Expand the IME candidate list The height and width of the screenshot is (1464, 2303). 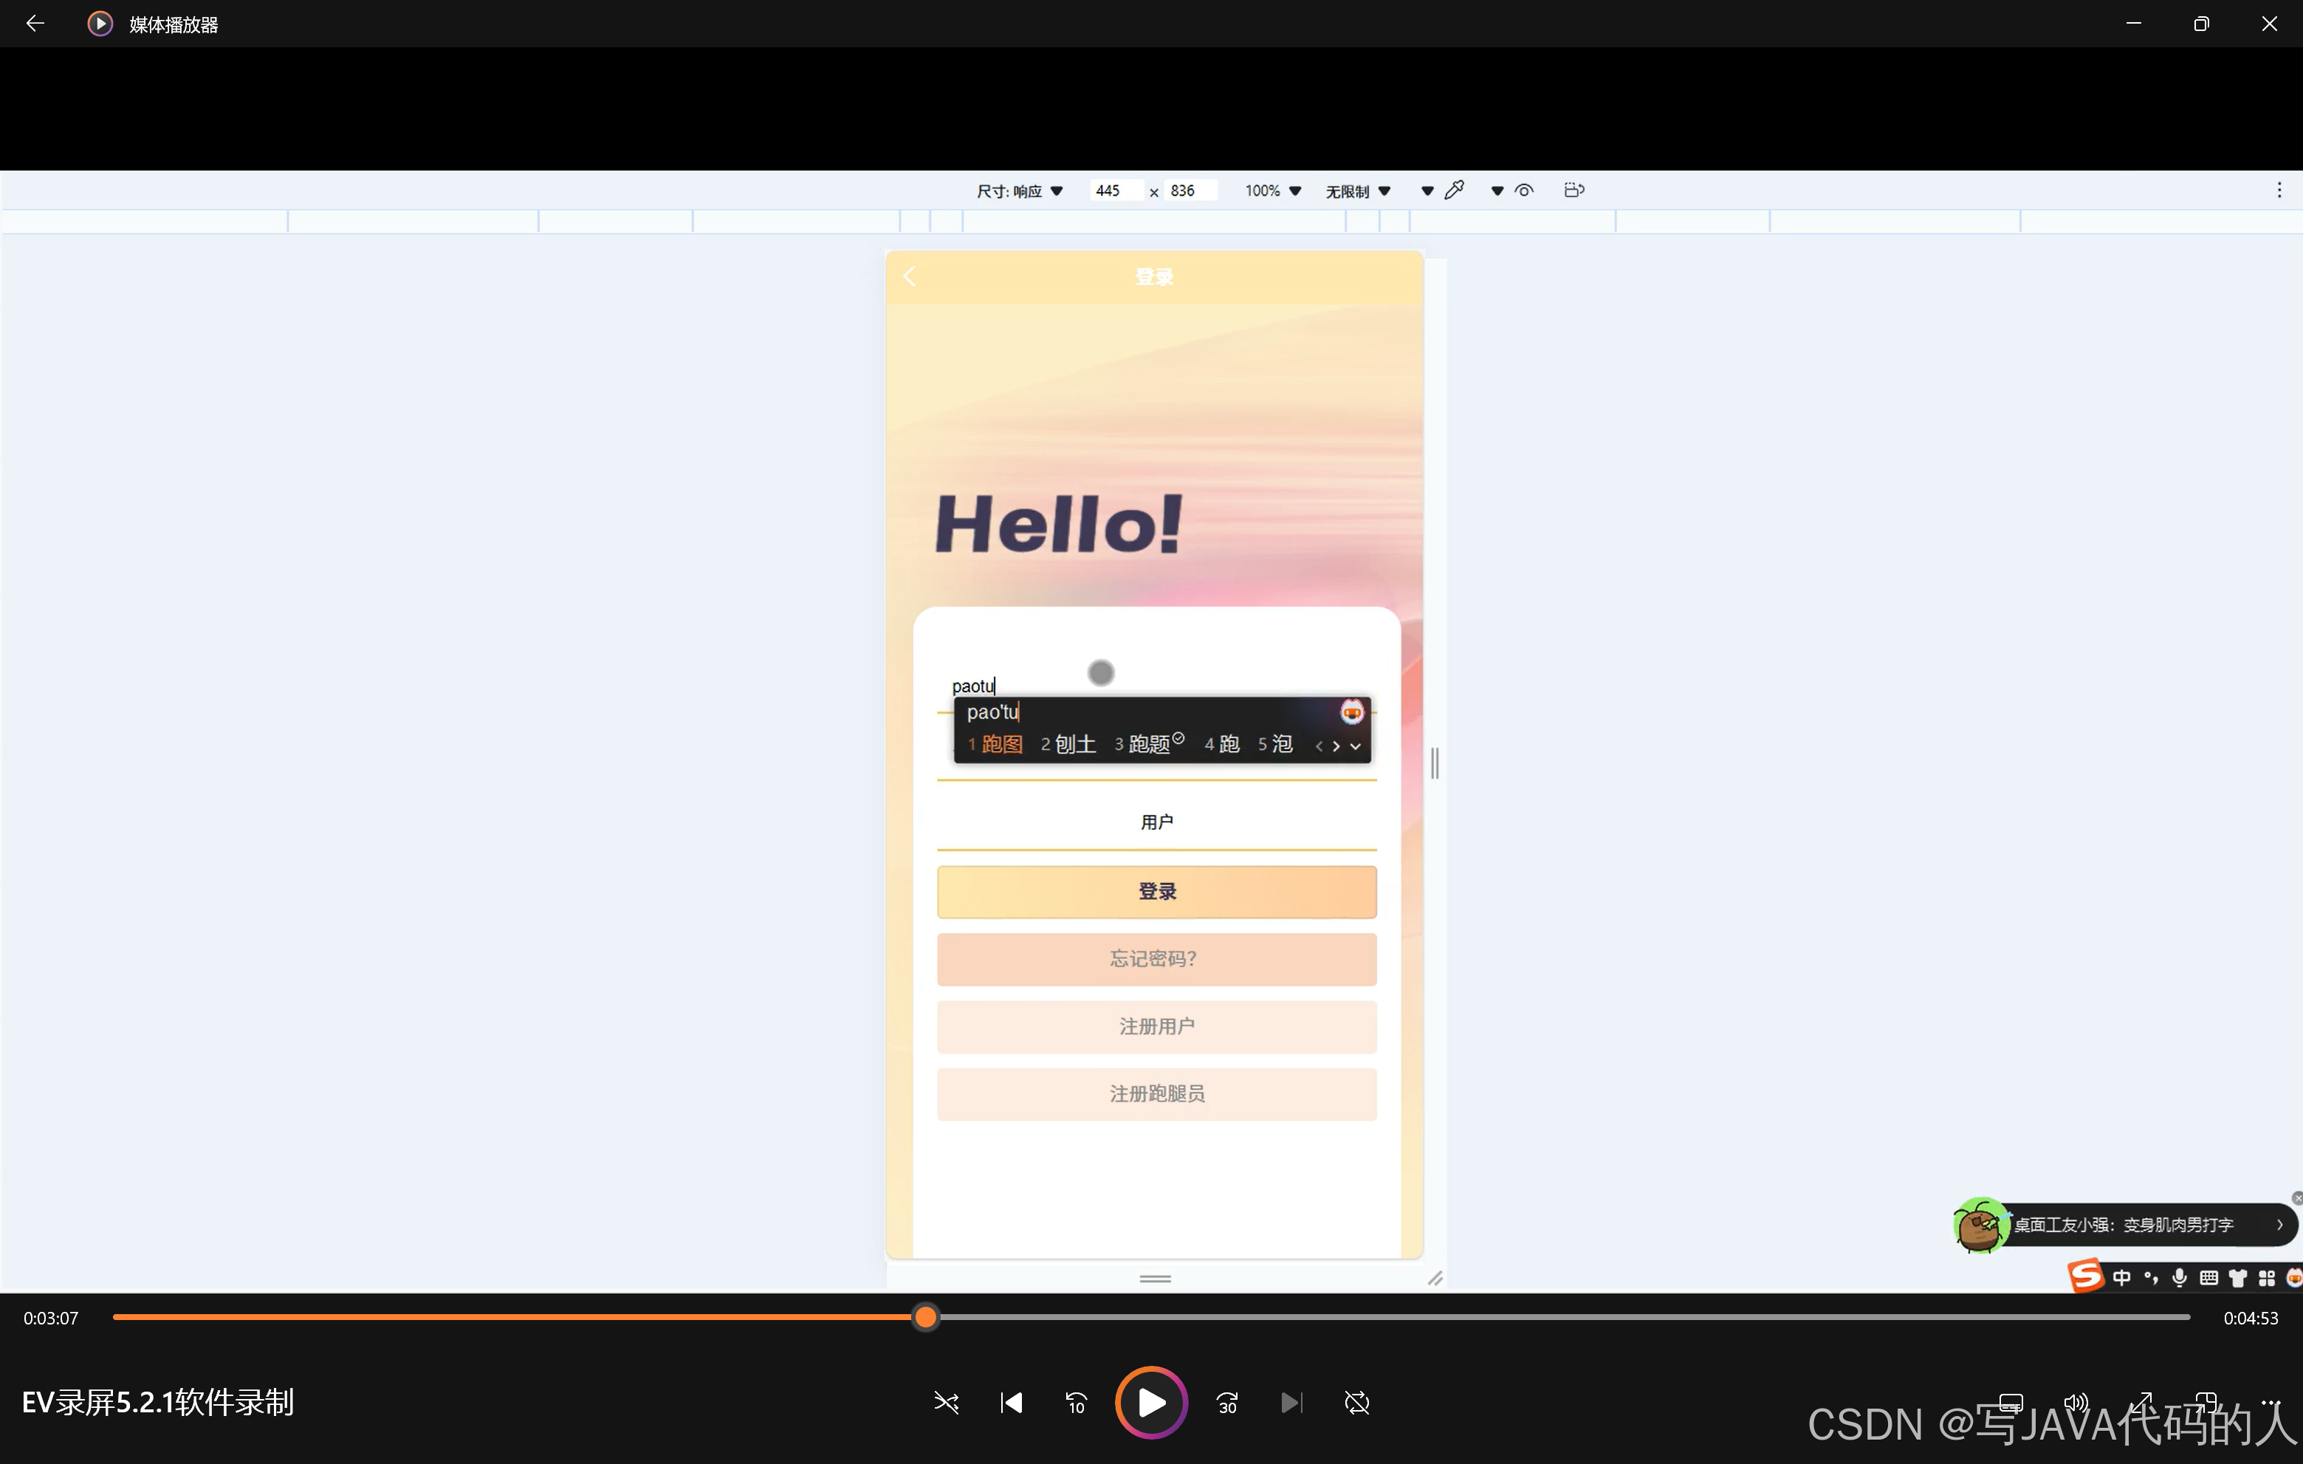click(x=1355, y=746)
